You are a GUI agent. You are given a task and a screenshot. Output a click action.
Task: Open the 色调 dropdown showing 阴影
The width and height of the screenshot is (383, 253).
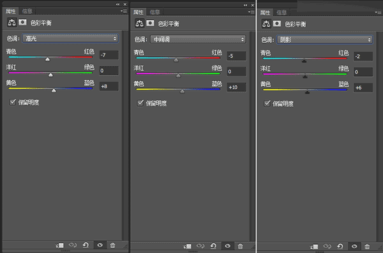click(325, 40)
